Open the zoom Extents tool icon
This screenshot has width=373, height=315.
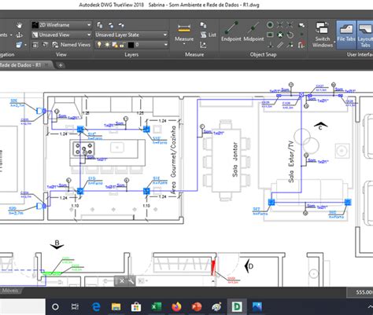click(19, 45)
